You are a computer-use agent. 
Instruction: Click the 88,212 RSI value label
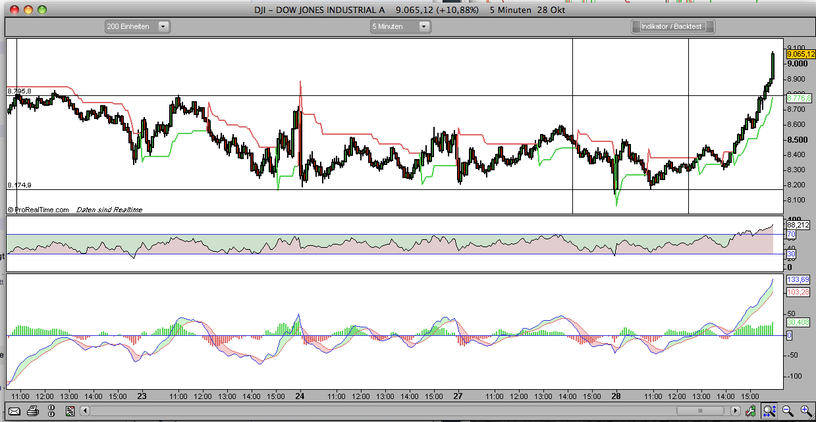click(x=798, y=224)
